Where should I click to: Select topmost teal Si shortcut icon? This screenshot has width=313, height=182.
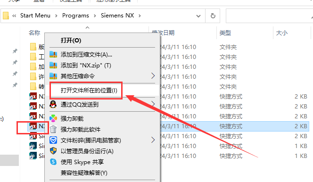33,146
